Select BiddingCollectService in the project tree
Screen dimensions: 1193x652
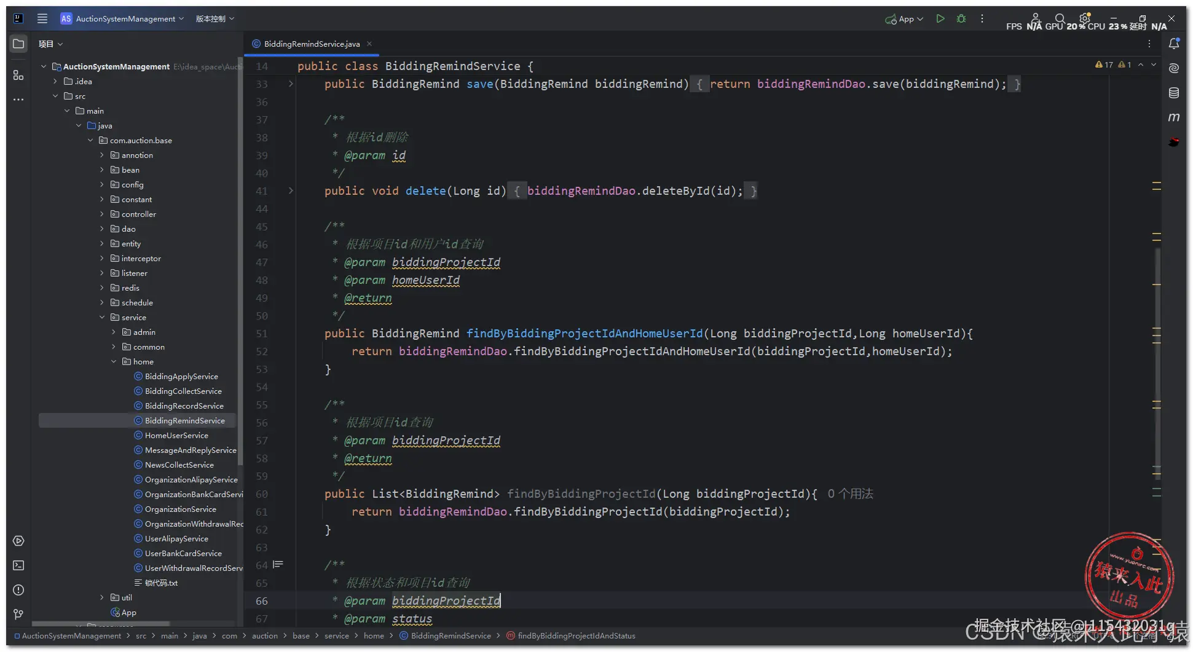coord(183,391)
